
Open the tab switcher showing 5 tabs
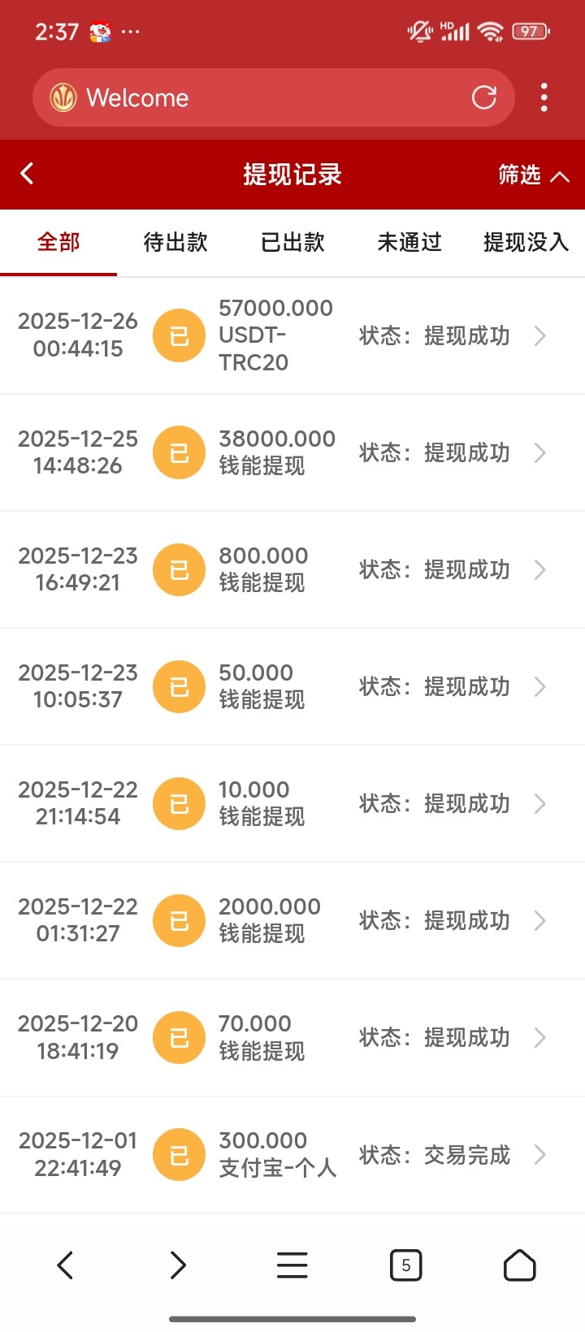(x=405, y=1265)
